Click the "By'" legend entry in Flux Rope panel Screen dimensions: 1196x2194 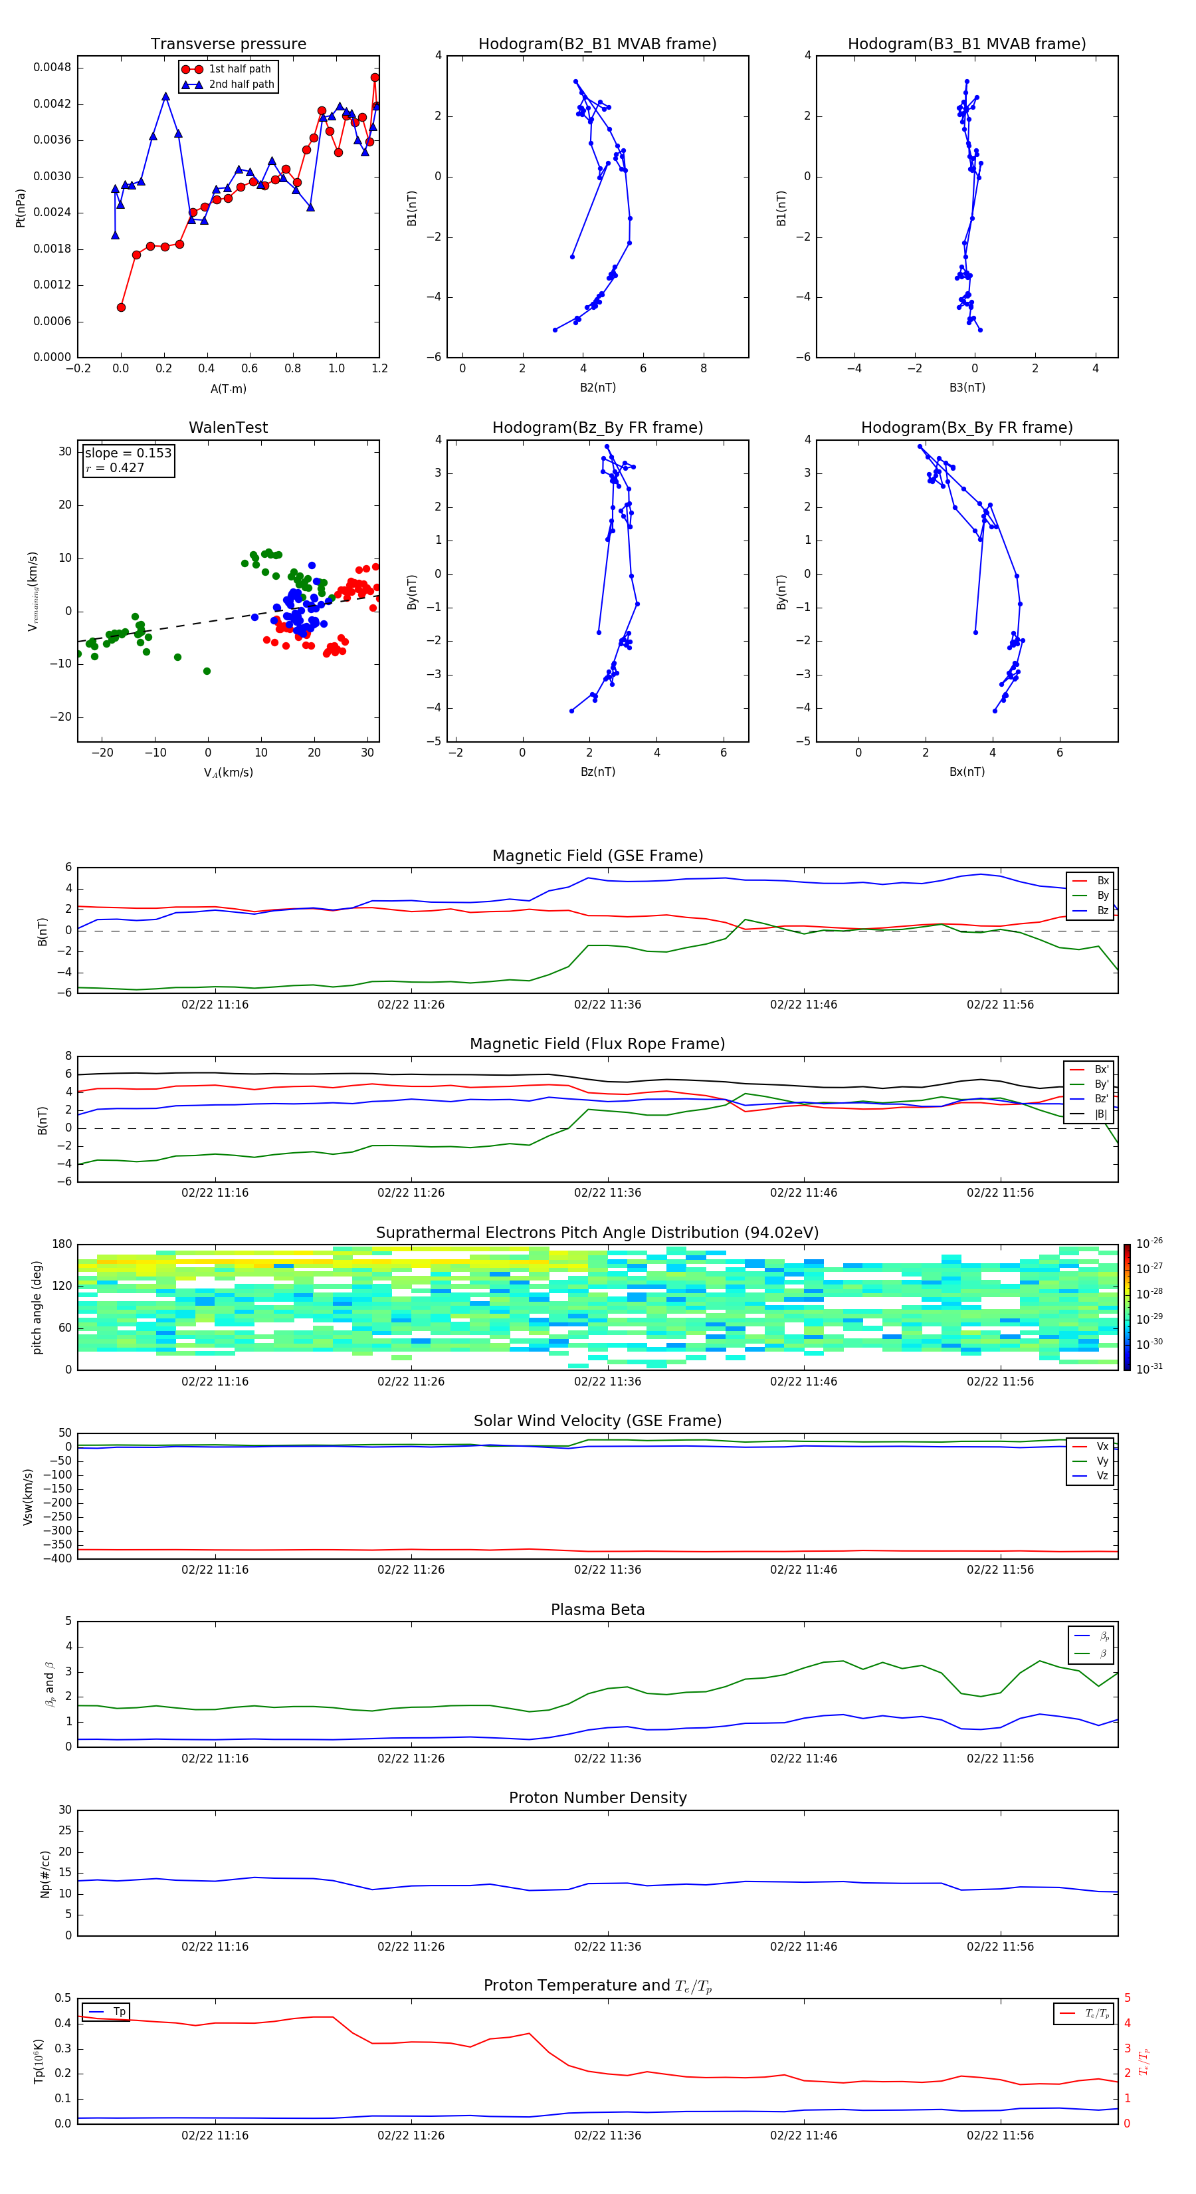click(x=1089, y=1085)
